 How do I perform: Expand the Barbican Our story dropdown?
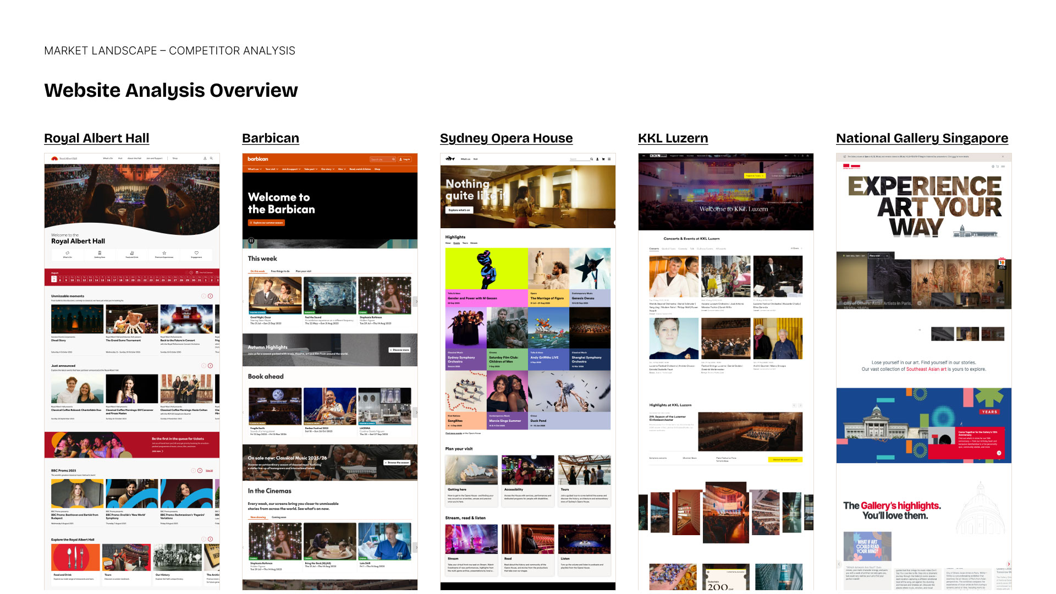point(327,169)
